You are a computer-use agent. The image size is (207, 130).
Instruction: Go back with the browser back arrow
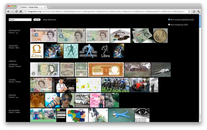8,11
